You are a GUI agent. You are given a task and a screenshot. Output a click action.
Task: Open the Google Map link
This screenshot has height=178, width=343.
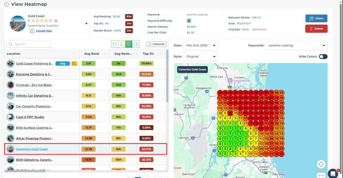pyautogui.click(x=44, y=31)
